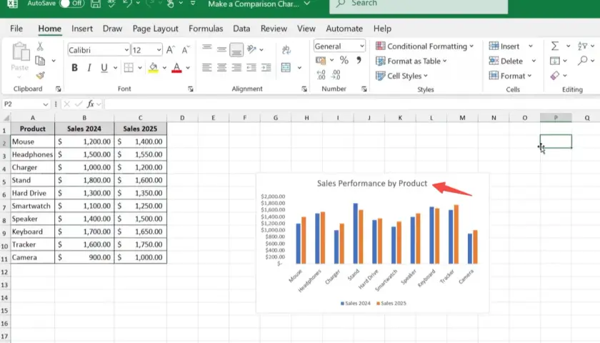Apply the yellow Fill Color
This screenshot has height=343, width=600.
153,68
